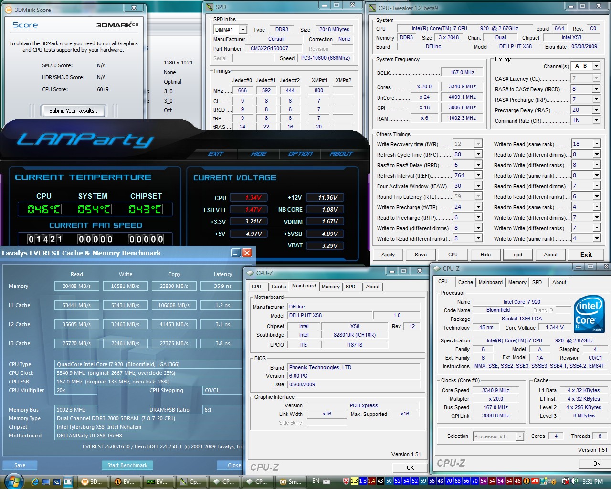
Task: Click the Cores multiplier x 20.0 field
Action: click(424, 86)
